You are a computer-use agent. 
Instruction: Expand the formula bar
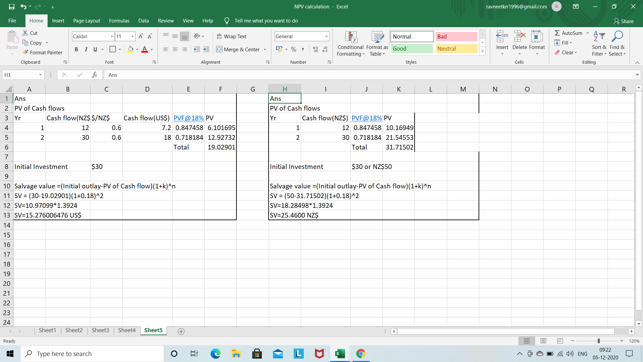tap(637, 75)
